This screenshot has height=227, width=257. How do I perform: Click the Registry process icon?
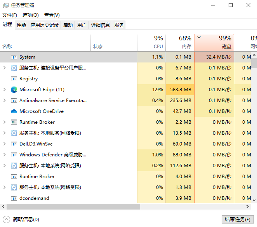(x=14, y=79)
